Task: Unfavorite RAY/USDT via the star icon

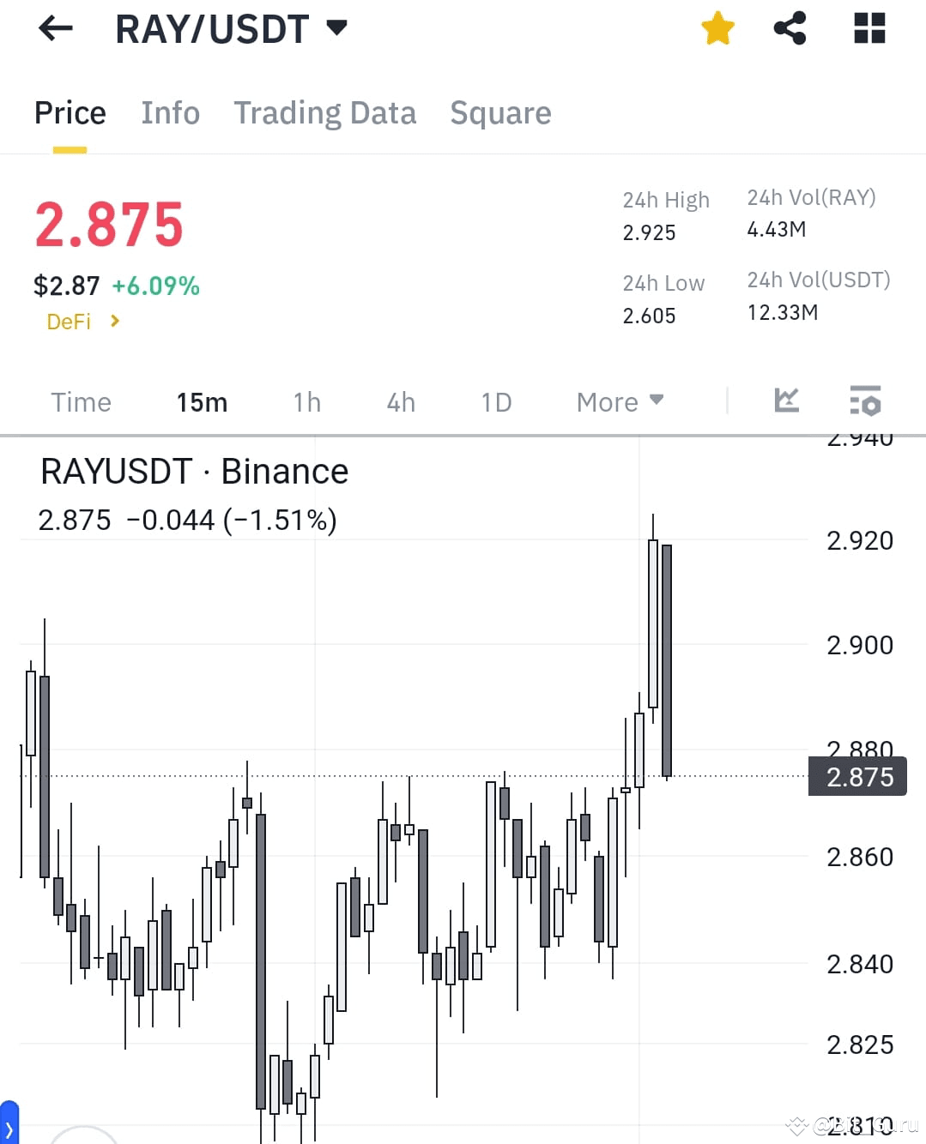Action: point(717,27)
